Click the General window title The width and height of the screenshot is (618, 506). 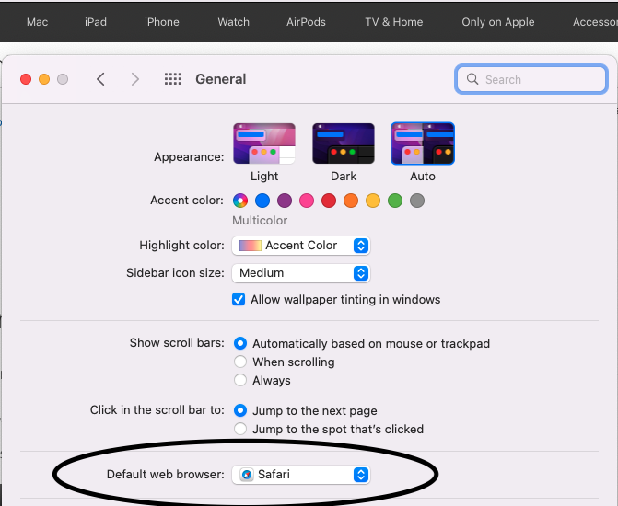(221, 79)
